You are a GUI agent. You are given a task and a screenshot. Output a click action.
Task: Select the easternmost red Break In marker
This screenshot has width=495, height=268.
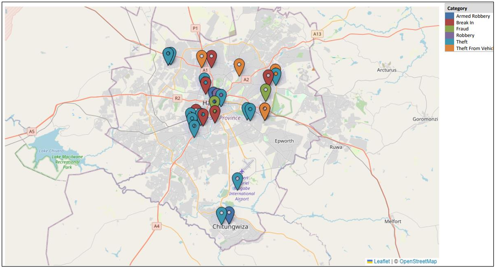pyautogui.click(x=268, y=77)
